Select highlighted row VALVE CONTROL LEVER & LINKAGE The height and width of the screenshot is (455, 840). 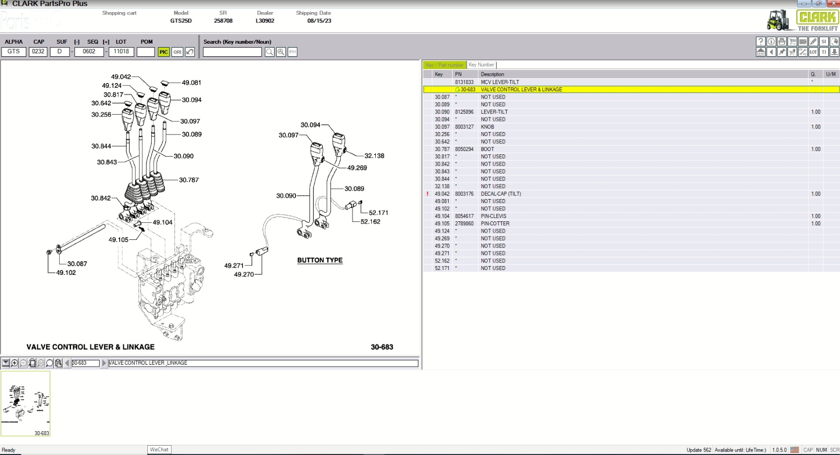[631, 89]
